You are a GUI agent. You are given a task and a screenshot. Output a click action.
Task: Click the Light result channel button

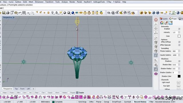point(178,82)
